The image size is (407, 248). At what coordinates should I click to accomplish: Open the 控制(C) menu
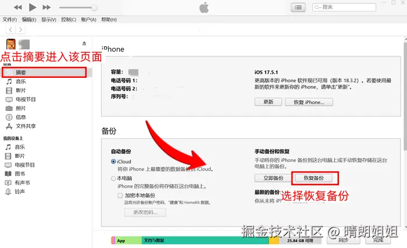69,19
